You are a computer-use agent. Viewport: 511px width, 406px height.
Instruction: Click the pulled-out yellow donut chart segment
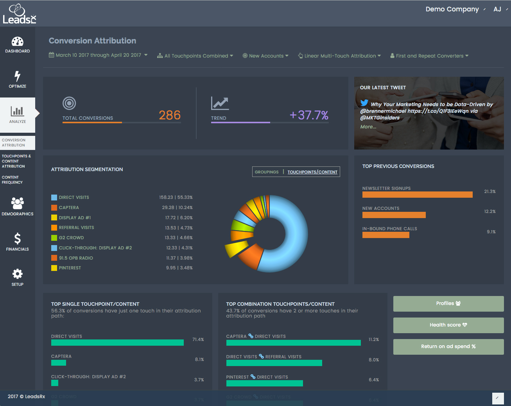237,248
